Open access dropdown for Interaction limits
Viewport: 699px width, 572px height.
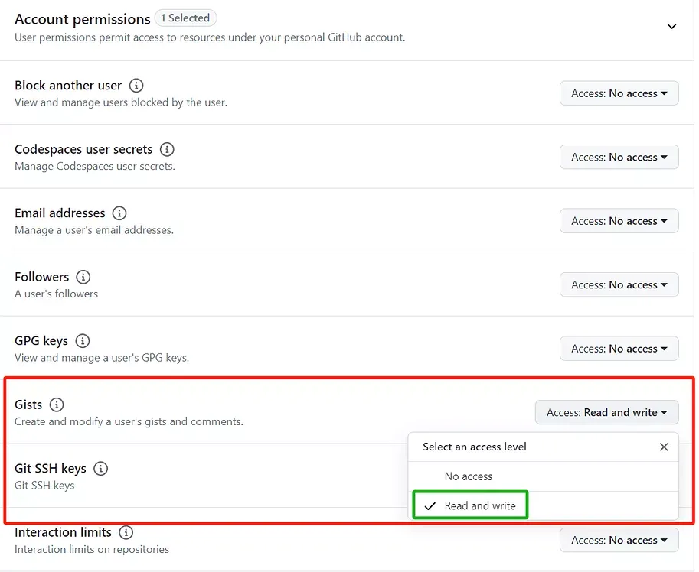point(619,540)
